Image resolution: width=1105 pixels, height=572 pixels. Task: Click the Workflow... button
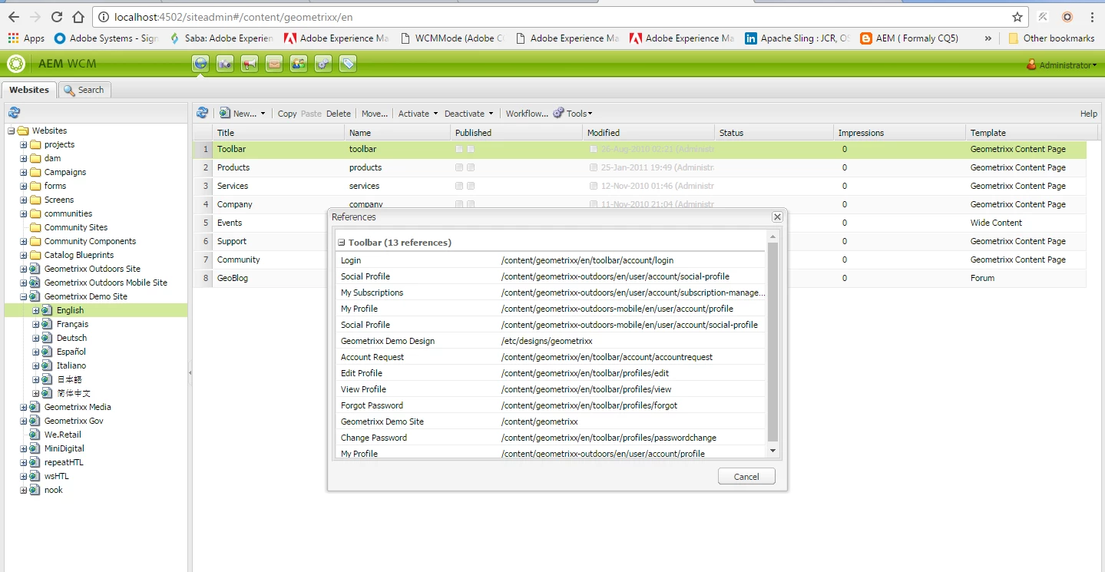coord(527,114)
